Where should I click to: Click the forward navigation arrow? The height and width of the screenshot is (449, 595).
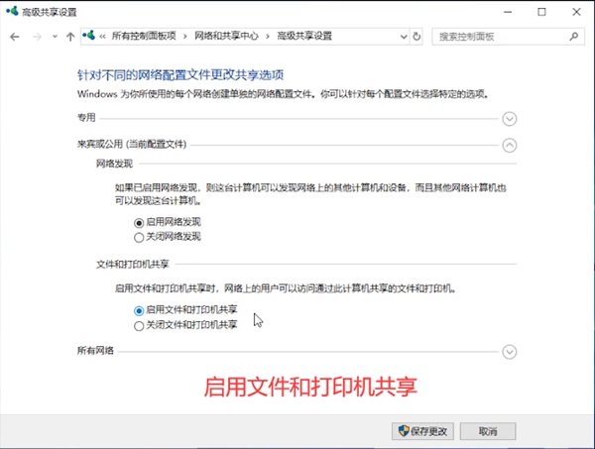click(x=37, y=37)
